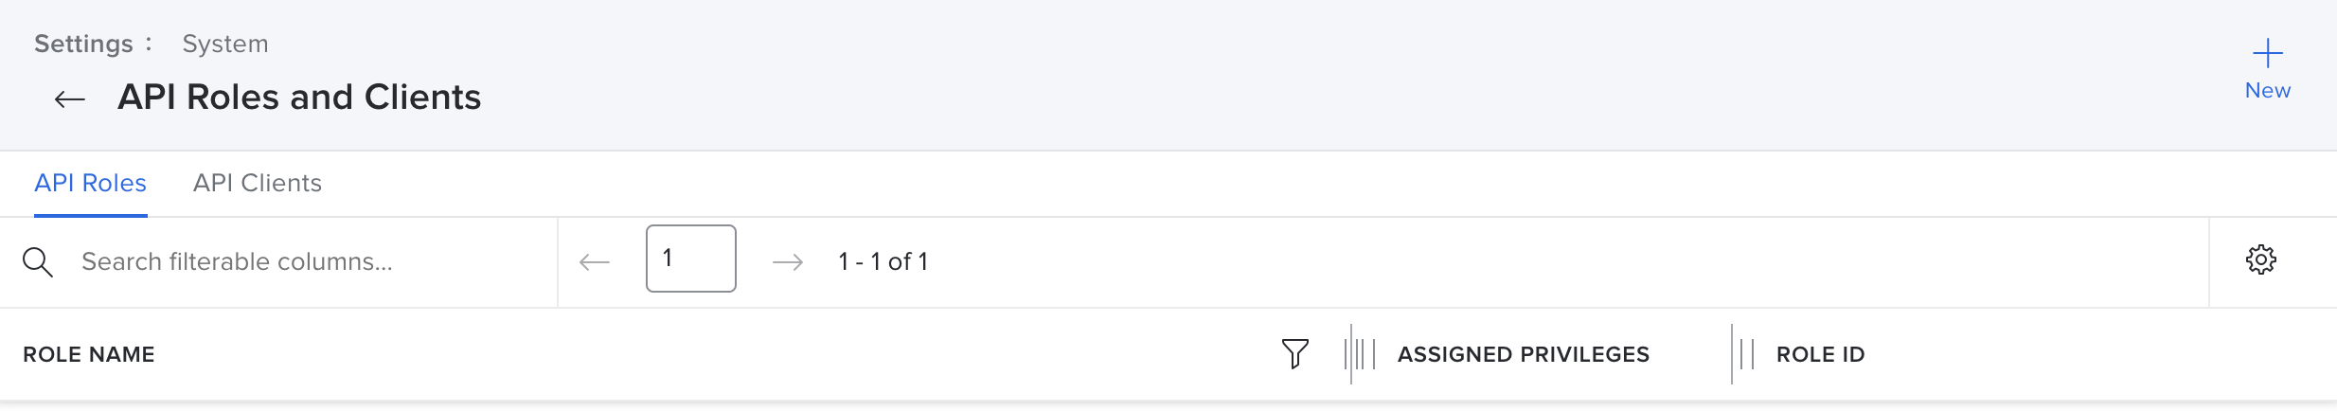Click the page number input box
This screenshot has width=2337, height=411.
691,259
